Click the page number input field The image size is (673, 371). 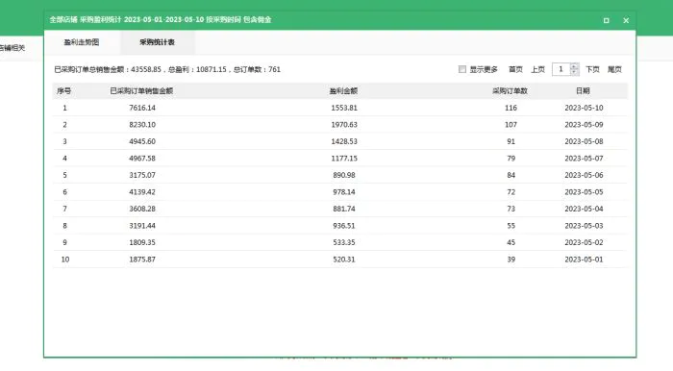pos(561,69)
